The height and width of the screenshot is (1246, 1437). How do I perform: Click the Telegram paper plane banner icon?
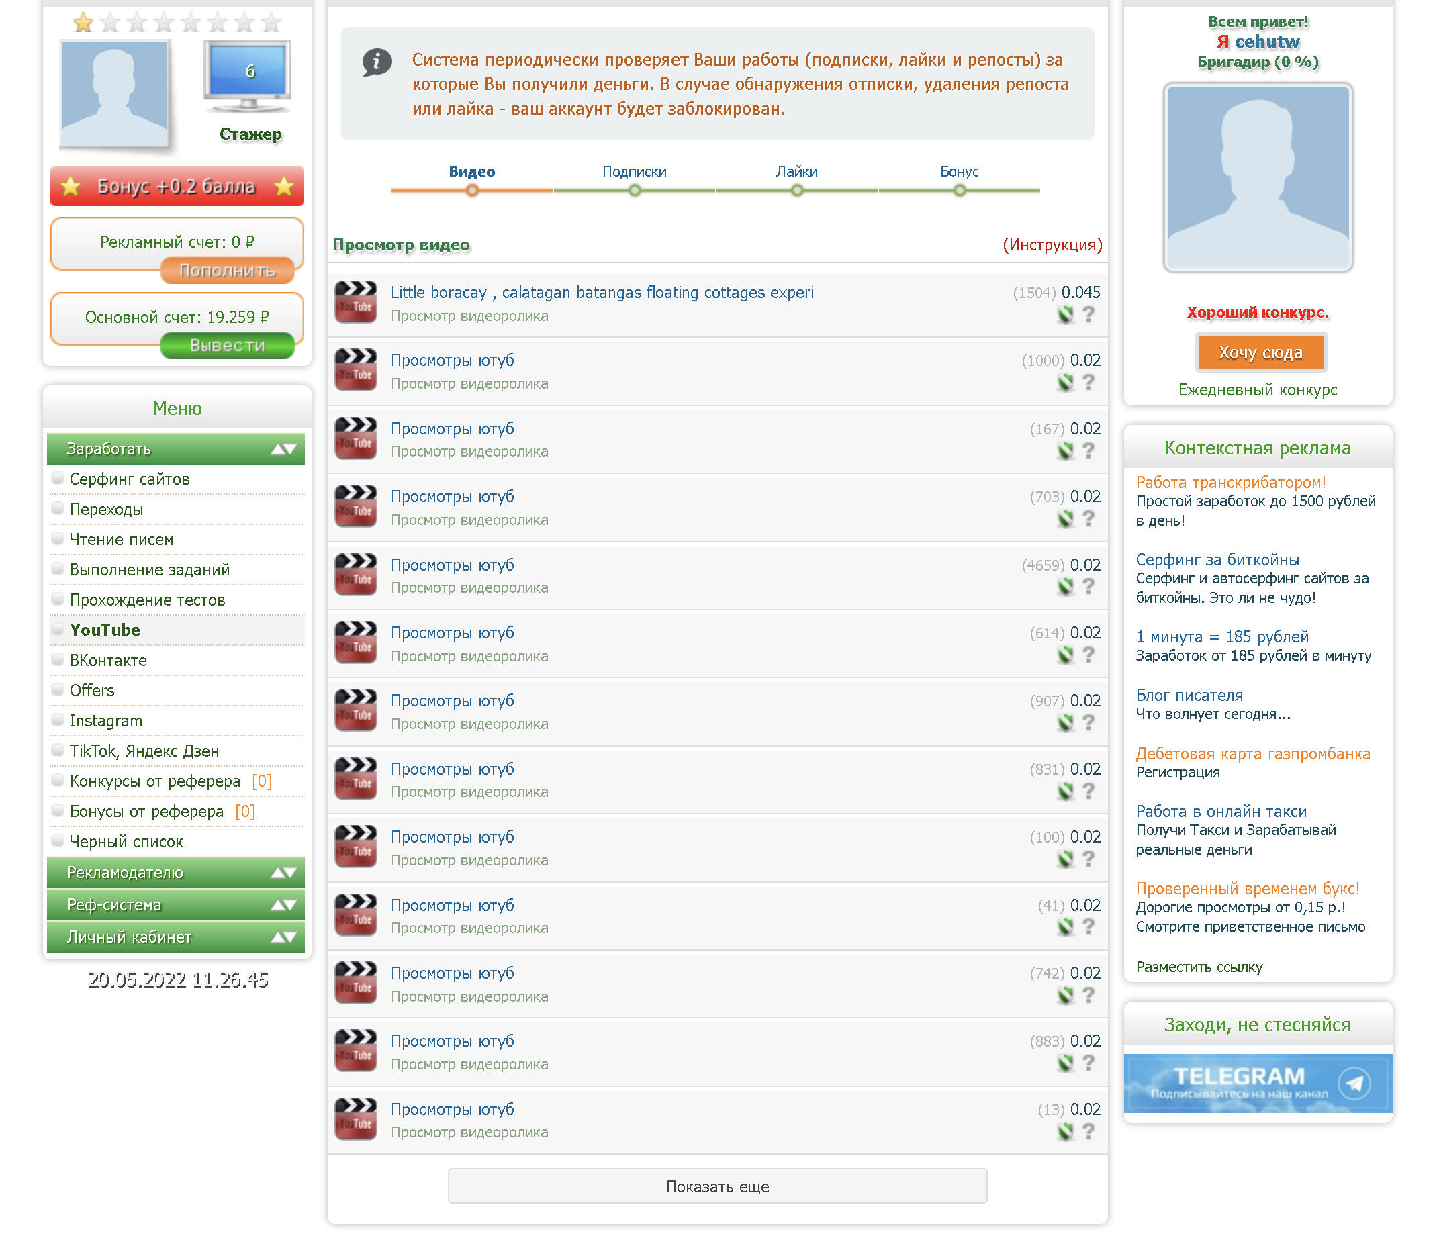pyautogui.click(x=1354, y=1084)
